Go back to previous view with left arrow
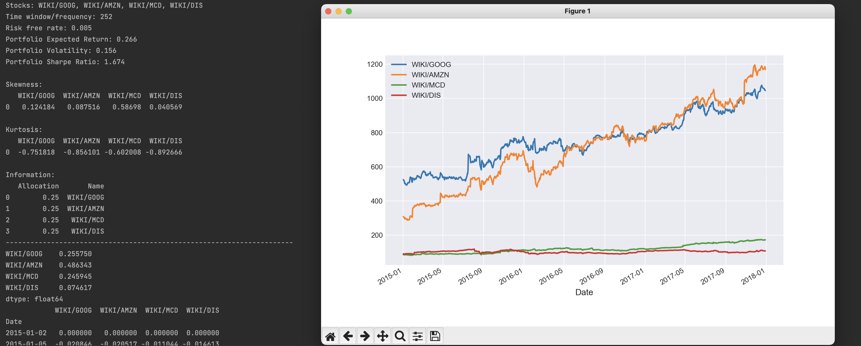The image size is (861, 346). tap(348, 336)
